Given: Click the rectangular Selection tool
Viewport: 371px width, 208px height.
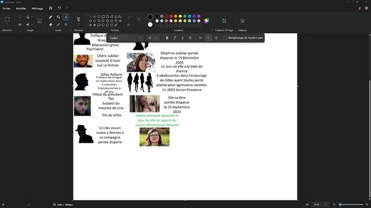Looking at the screenshot, I should click(x=7, y=19).
